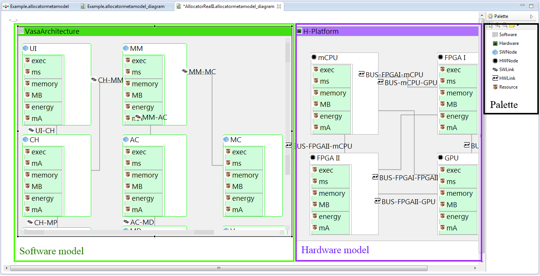This screenshot has width=540, height=276.
Task: Click the FPGA I hardware node icon
Action: pos(440,57)
